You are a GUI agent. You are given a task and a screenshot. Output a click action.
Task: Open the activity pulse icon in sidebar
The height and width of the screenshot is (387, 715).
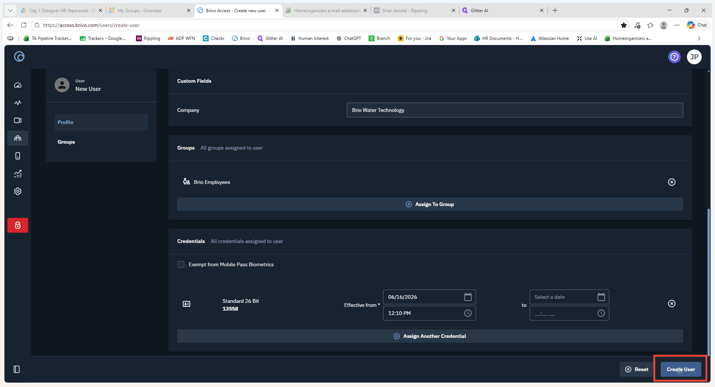18,103
